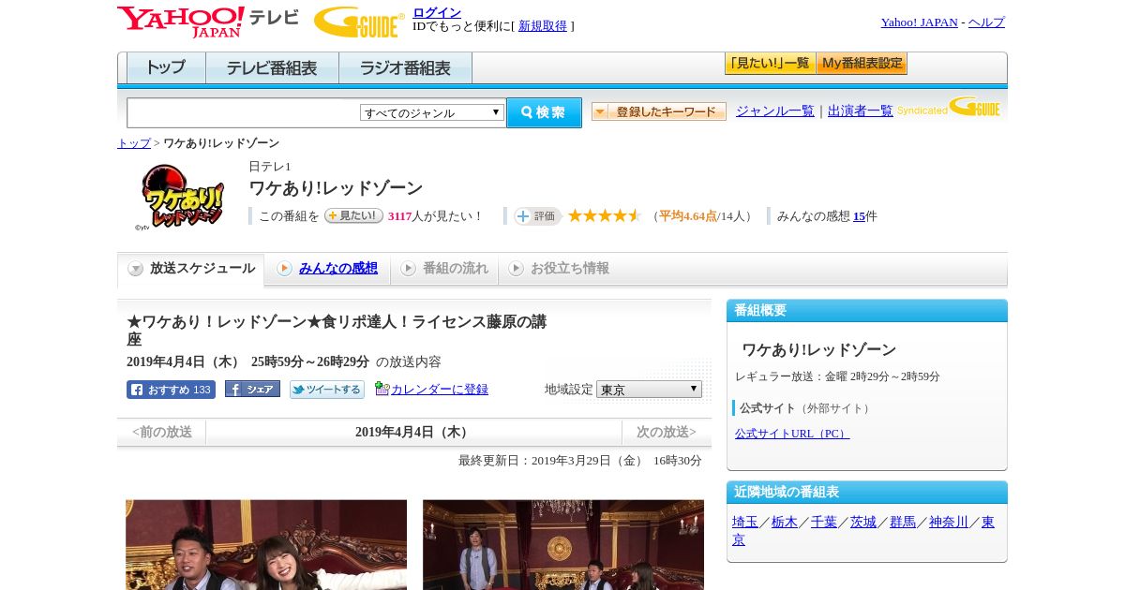The width and height of the screenshot is (1125, 590).
Task: Click the search keyword input field
Action: (x=243, y=112)
